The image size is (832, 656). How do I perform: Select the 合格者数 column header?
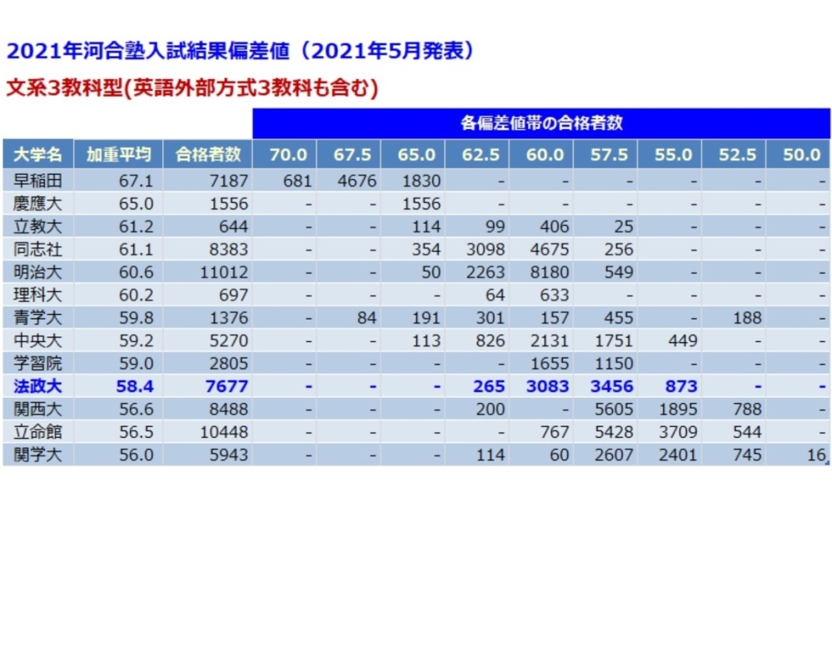(x=207, y=154)
